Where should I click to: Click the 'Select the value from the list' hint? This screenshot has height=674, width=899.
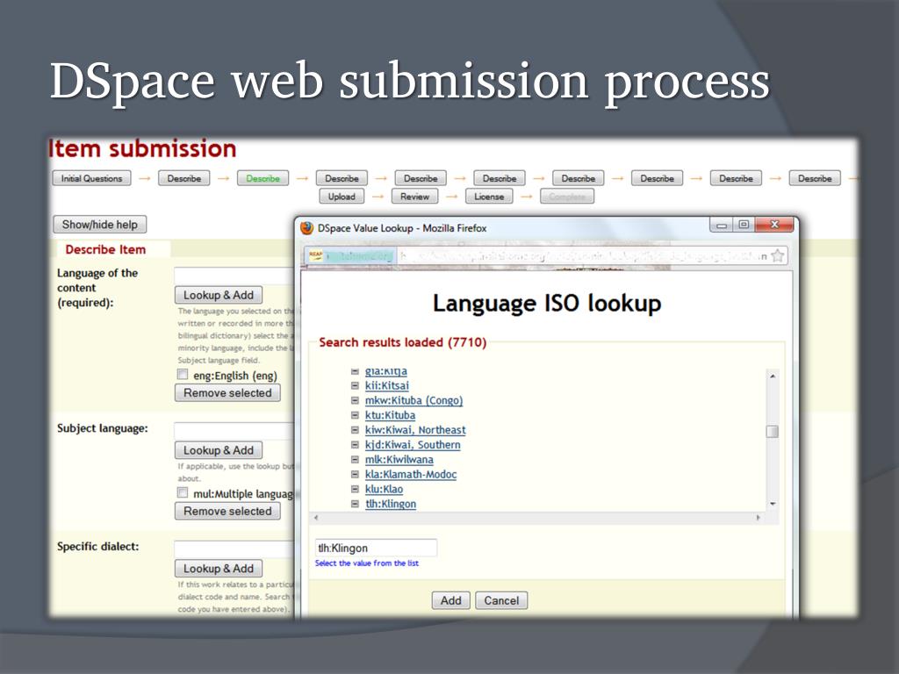click(x=367, y=563)
